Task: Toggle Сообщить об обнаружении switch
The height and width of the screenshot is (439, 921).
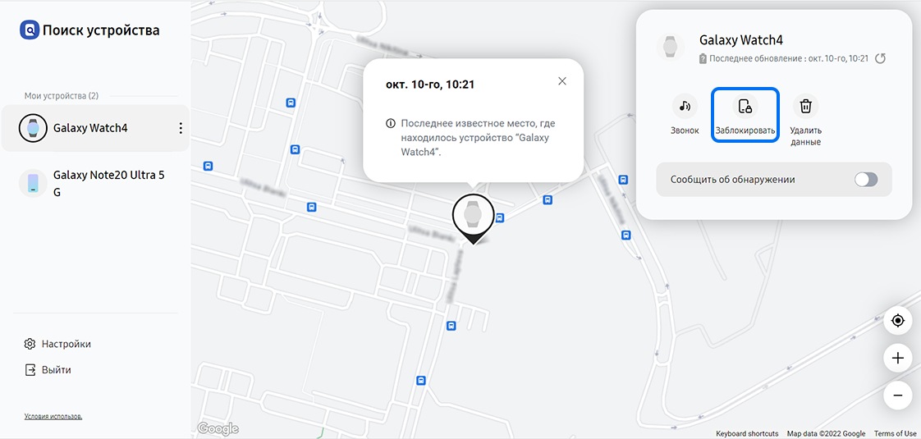Action: (866, 180)
